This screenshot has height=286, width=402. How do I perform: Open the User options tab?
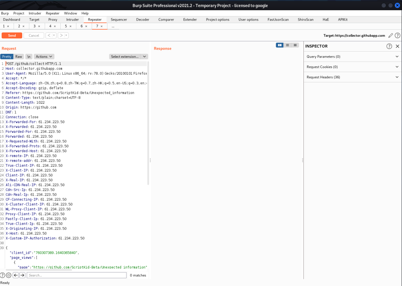pos(248,20)
